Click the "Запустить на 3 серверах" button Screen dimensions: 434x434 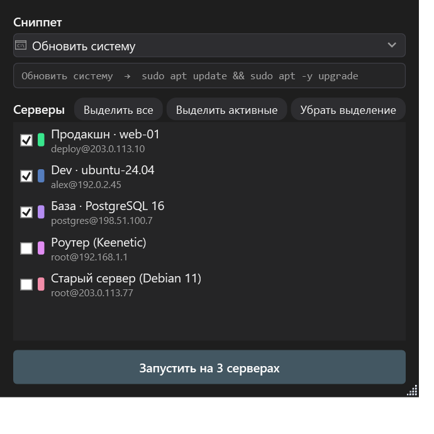click(209, 367)
